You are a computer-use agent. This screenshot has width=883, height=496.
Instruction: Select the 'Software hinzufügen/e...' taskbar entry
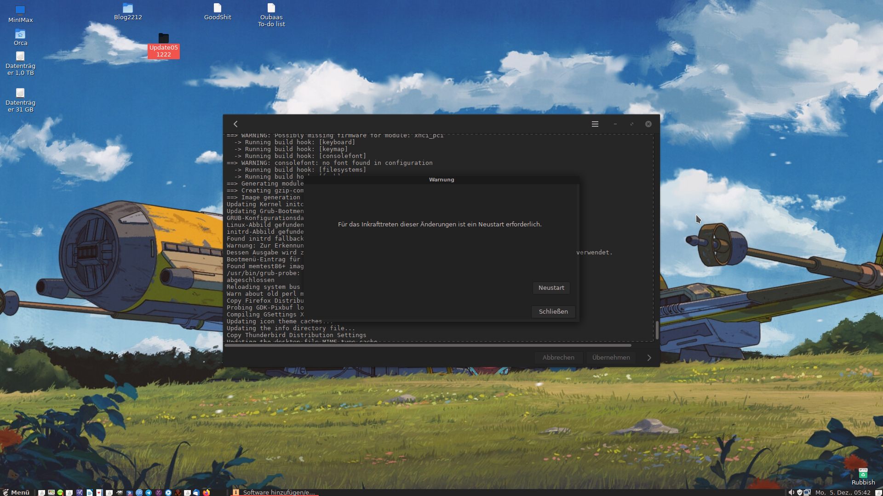coord(274,492)
